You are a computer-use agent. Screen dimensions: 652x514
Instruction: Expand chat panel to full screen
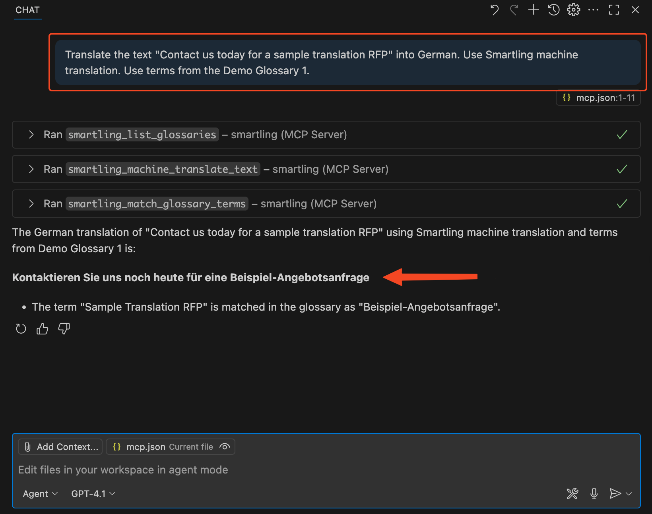(613, 10)
